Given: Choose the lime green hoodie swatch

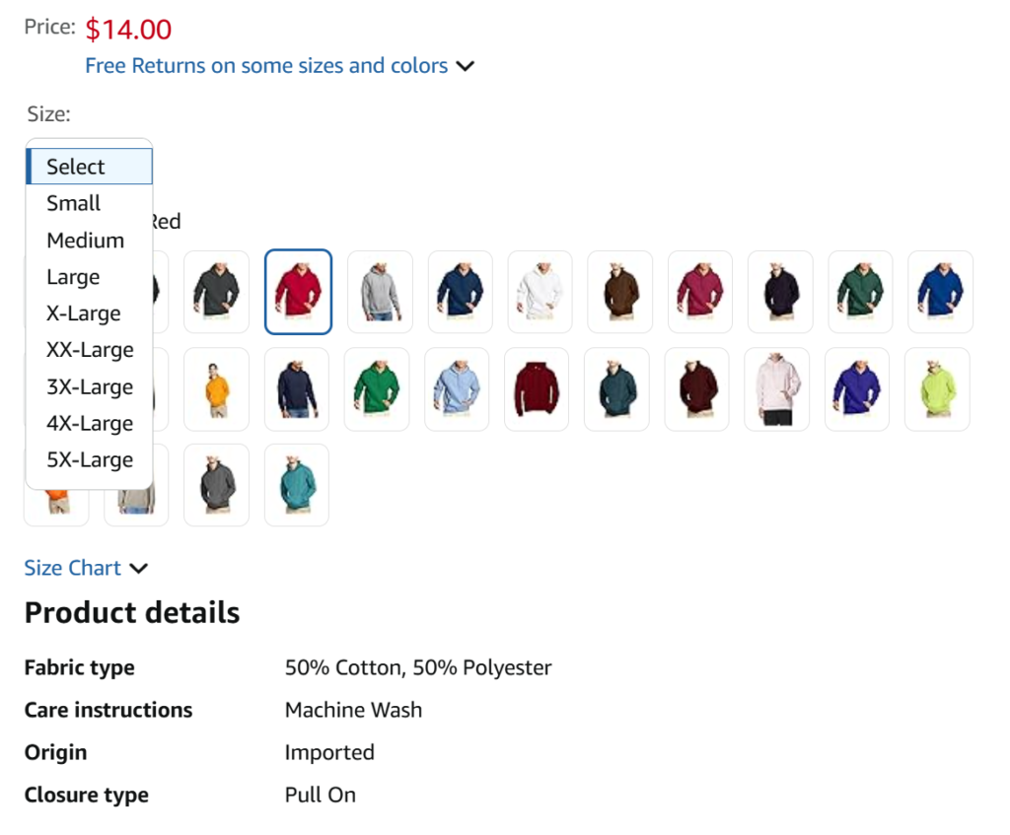Looking at the screenshot, I should 936,389.
